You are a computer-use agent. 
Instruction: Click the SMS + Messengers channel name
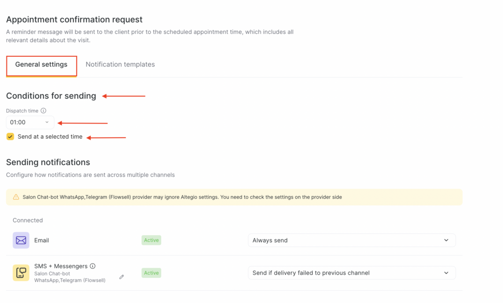pyautogui.click(x=61, y=266)
